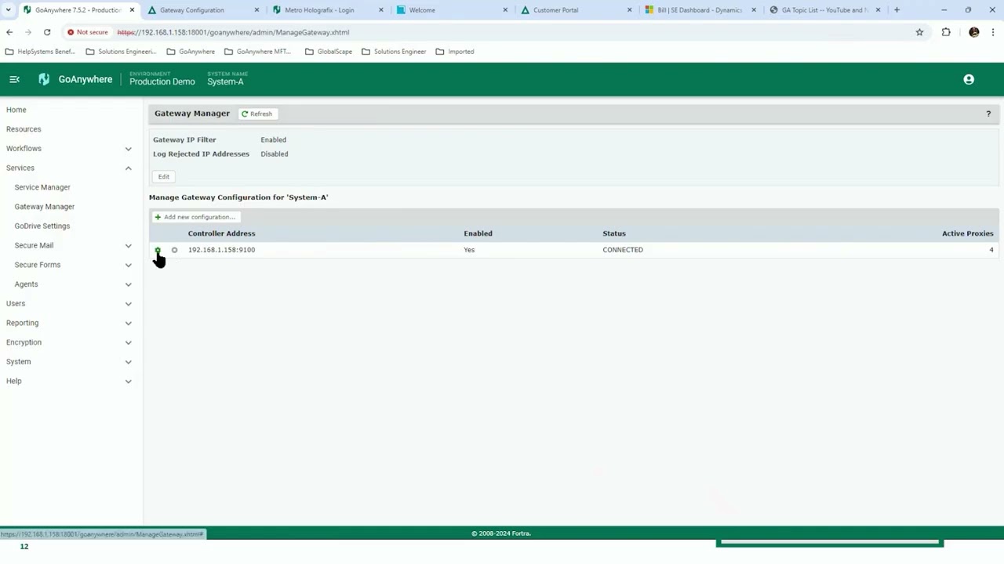Reload the page with browser refresh

tap(47, 32)
